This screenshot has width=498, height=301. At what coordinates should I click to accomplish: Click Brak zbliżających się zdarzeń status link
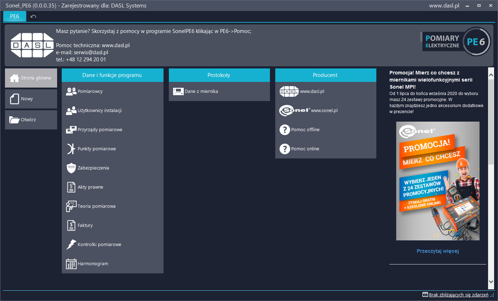[458, 295]
